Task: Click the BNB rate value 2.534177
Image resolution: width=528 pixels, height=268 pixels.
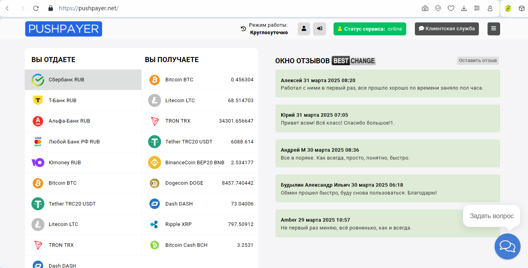Action: (242, 163)
